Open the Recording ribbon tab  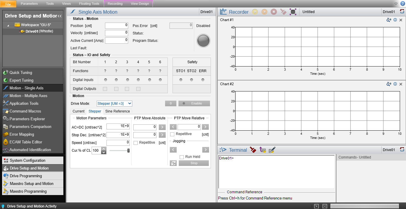115,4
